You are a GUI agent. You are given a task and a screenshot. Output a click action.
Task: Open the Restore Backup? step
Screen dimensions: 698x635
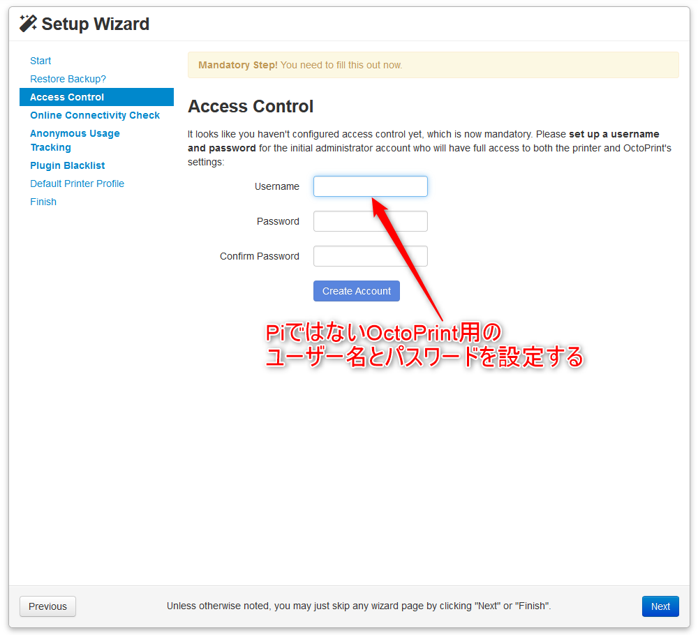[x=68, y=79]
